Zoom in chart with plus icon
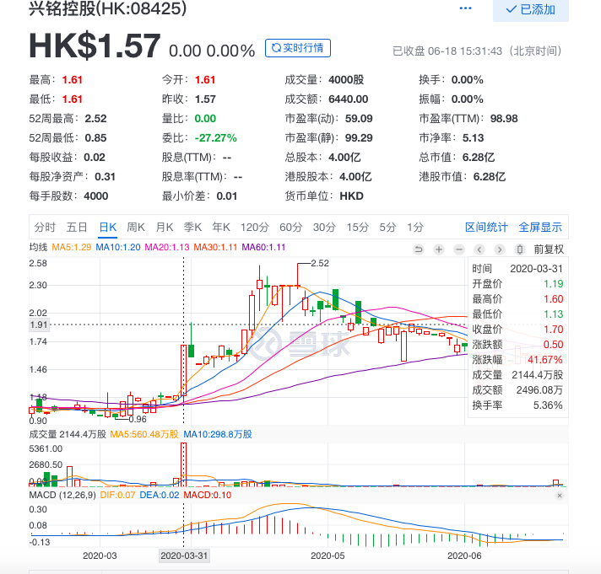 (439, 249)
